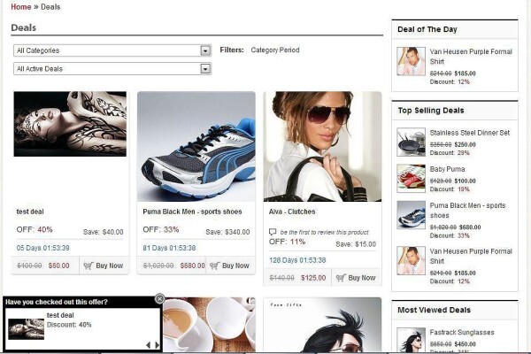Viewport: 531px width, 354px height.
Task: Buy Now the Puma Black Men shoes
Action: [230, 265]
